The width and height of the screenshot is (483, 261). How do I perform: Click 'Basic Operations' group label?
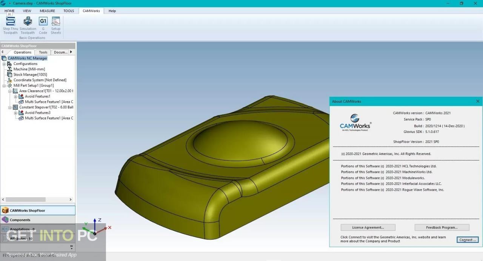point(32,38)
